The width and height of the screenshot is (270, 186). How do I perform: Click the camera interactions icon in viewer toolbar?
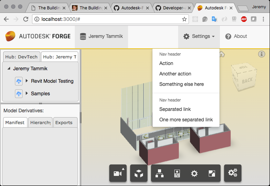click(118, 173)
